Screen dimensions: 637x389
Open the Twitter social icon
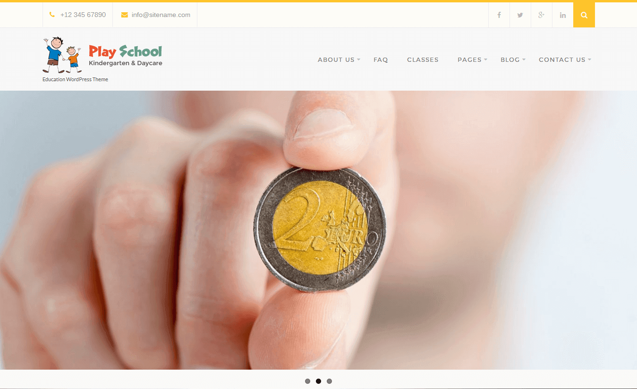(x=520, y=15)
